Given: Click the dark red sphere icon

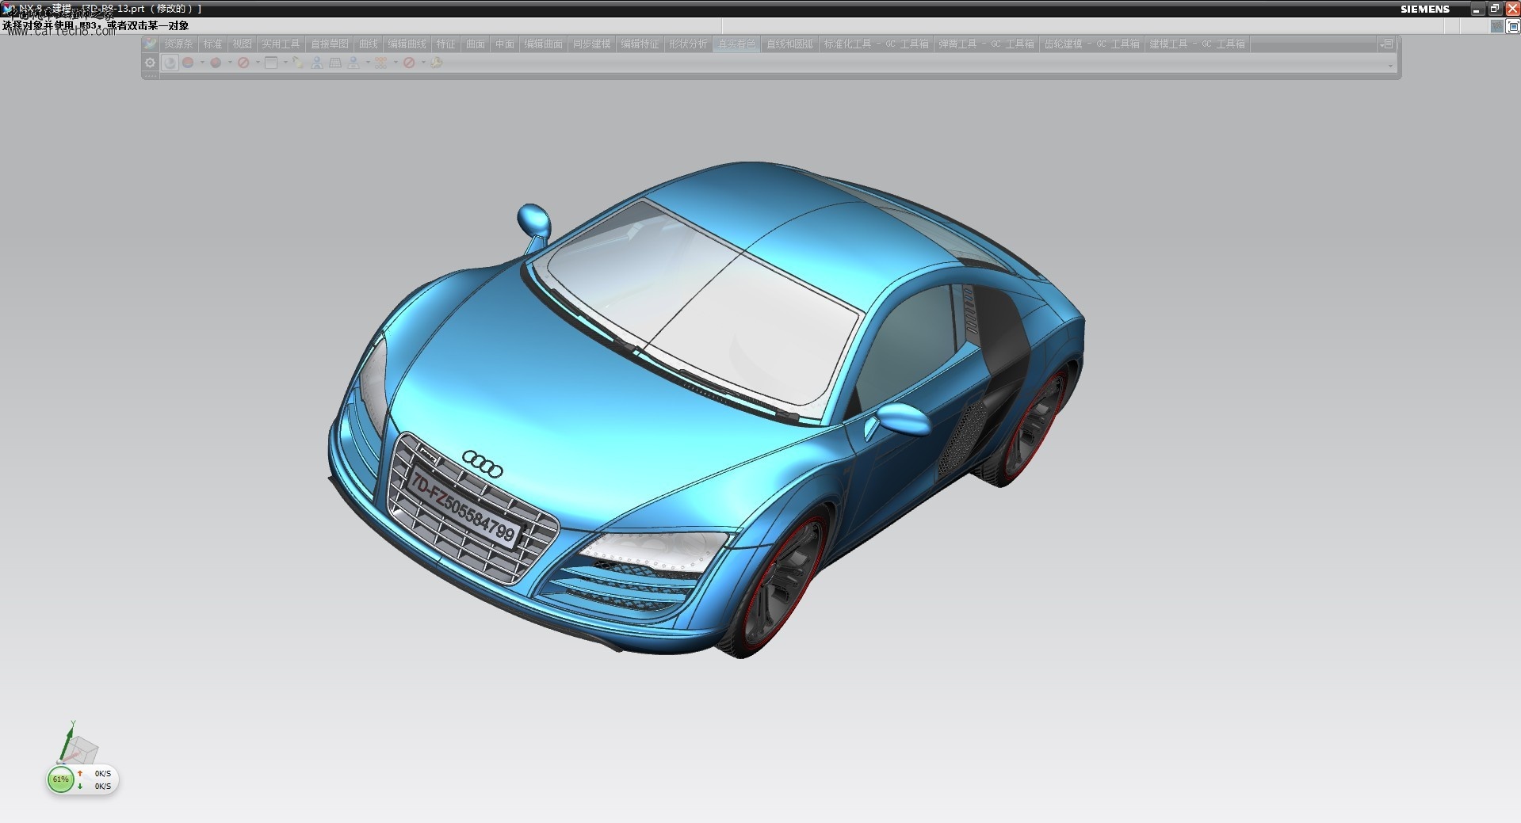Looking at the screenshot, I should 216,63.
